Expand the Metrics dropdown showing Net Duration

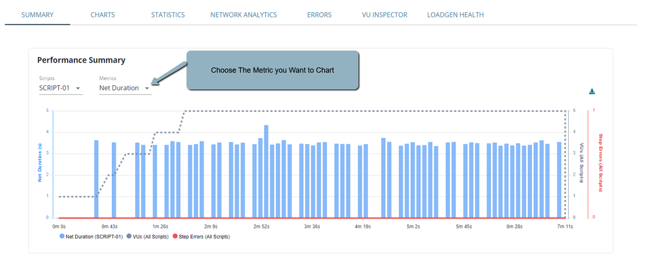click(x=125, y=88)
